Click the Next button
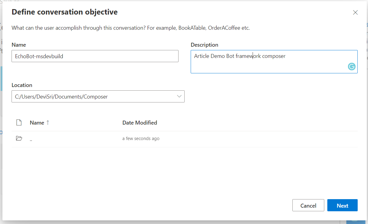 [x=342, y=205]
